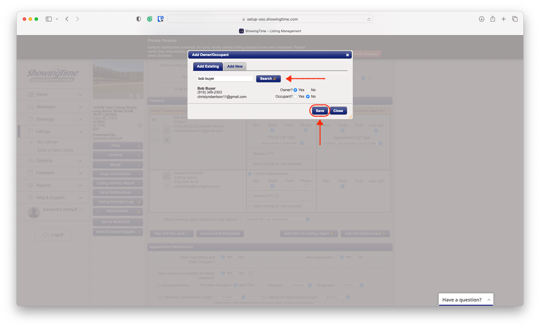Click the Save button

tap(319, 111)
